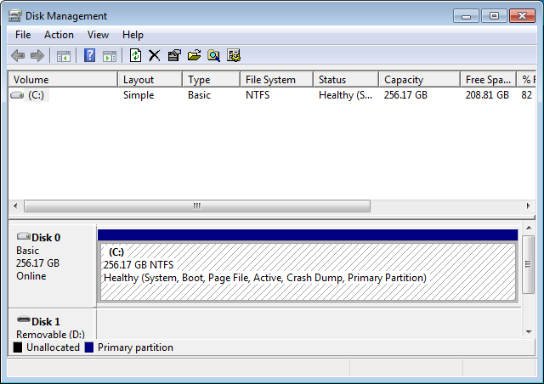Click the Online status under Disk 0
Image resolution: width=544 pixels, height=384 pixels.
(x=31, y=276)
